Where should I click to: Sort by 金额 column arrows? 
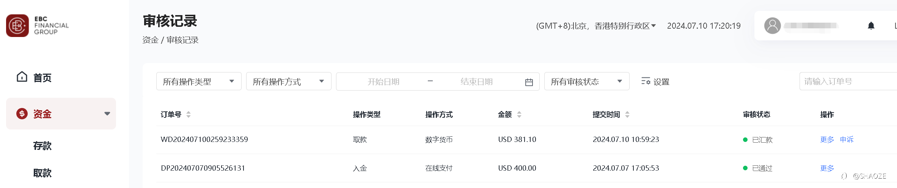pyautogui.click(x=519, y=114)
